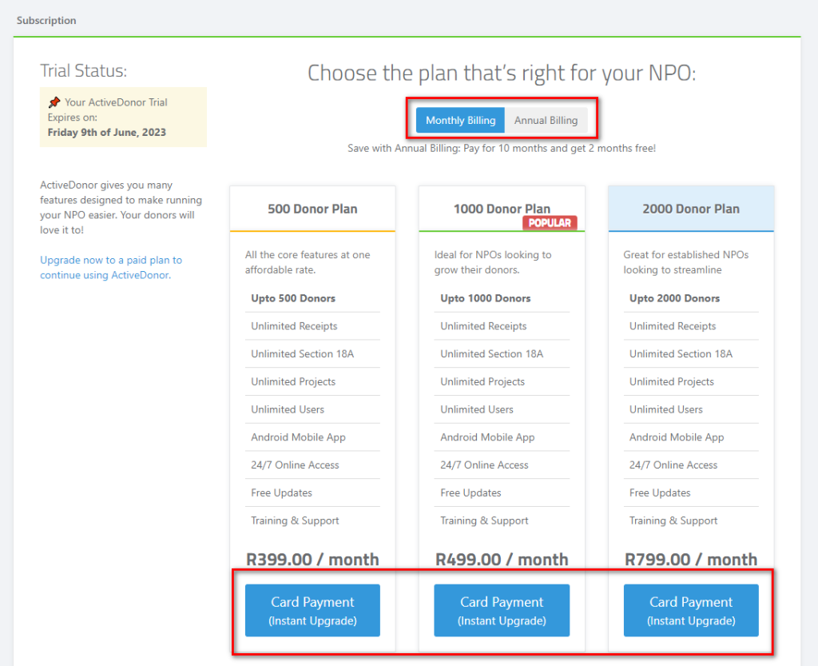Switch to Monthly Billing
The height and width of the screenshot is (666, 818).
tap(460, 120)
